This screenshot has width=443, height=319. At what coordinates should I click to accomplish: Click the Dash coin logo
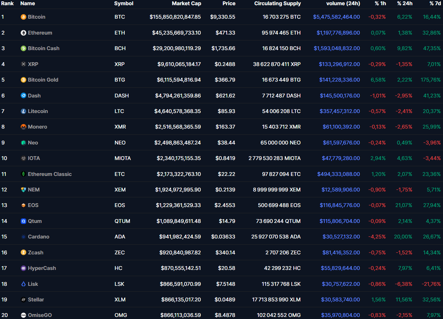click(23, 96)
